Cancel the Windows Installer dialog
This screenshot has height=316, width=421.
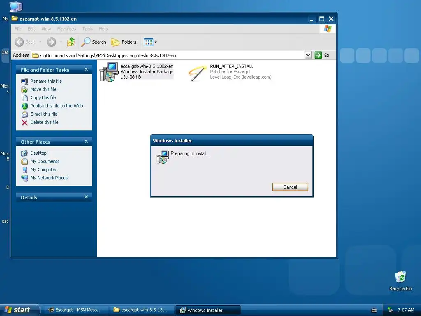[290, 187]
